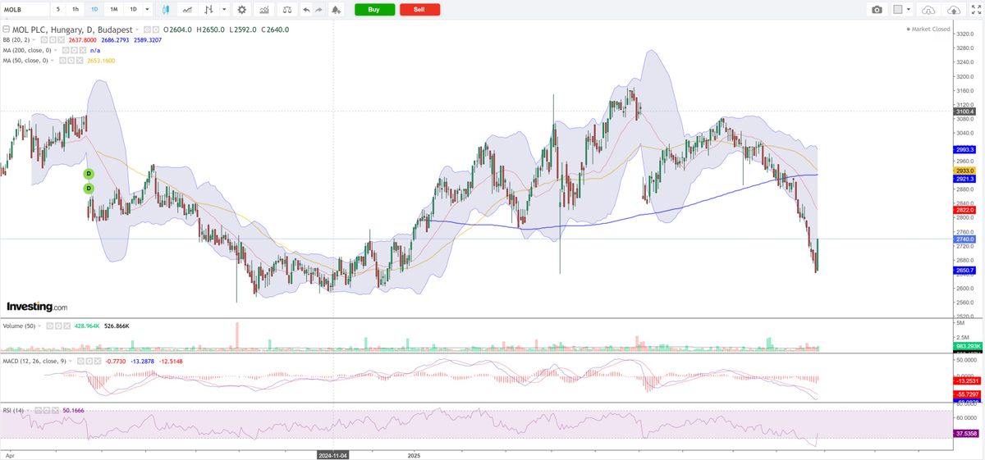Image resolution: width=985 pixels, height=460 pixels.
Task: Expand Volume (50) dropdown arrow
Action: pyautogui.click(x=39, y=326)
